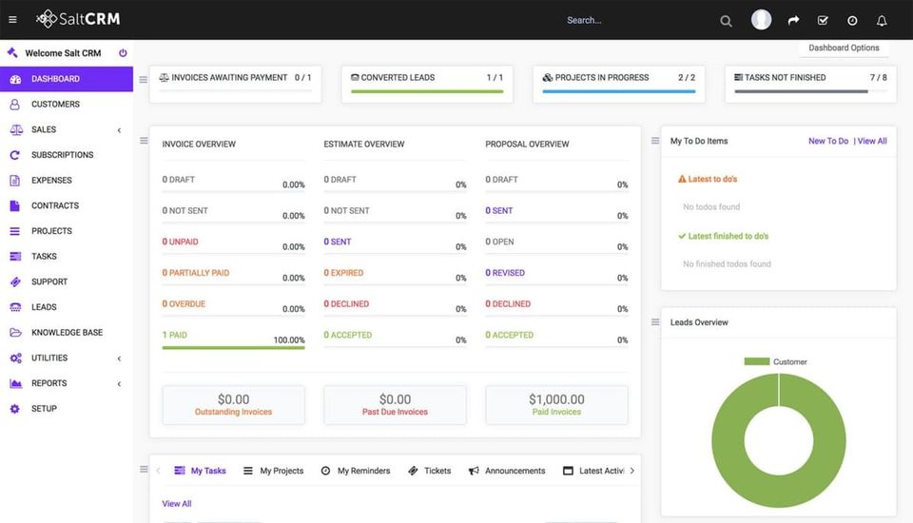Image resolution: width=913 pixels, height=523 pixels.
Task: Click into the Search field
Action: [637, 20]
